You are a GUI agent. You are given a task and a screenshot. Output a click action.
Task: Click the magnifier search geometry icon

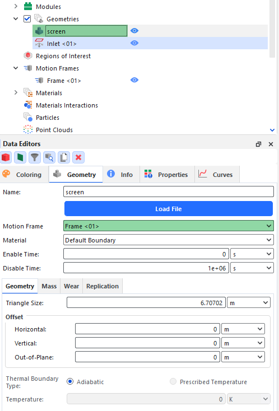point(49,157)
